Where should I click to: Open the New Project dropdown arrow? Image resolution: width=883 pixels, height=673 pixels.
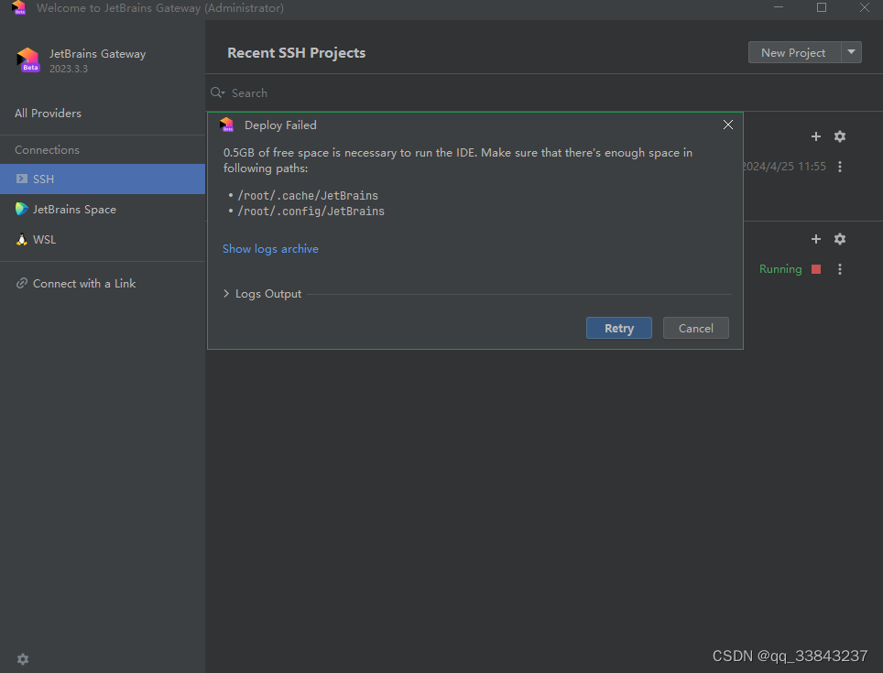click(x=852, y=52)
